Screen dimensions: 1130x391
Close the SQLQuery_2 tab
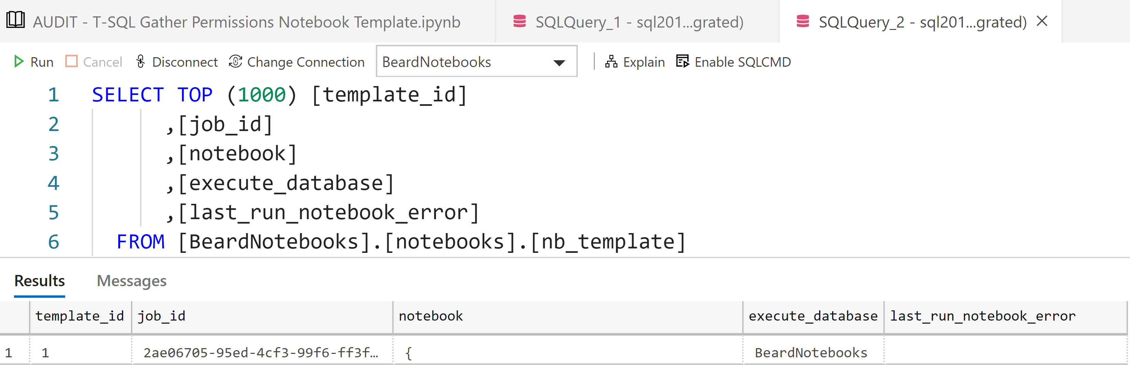(1042, 21)
